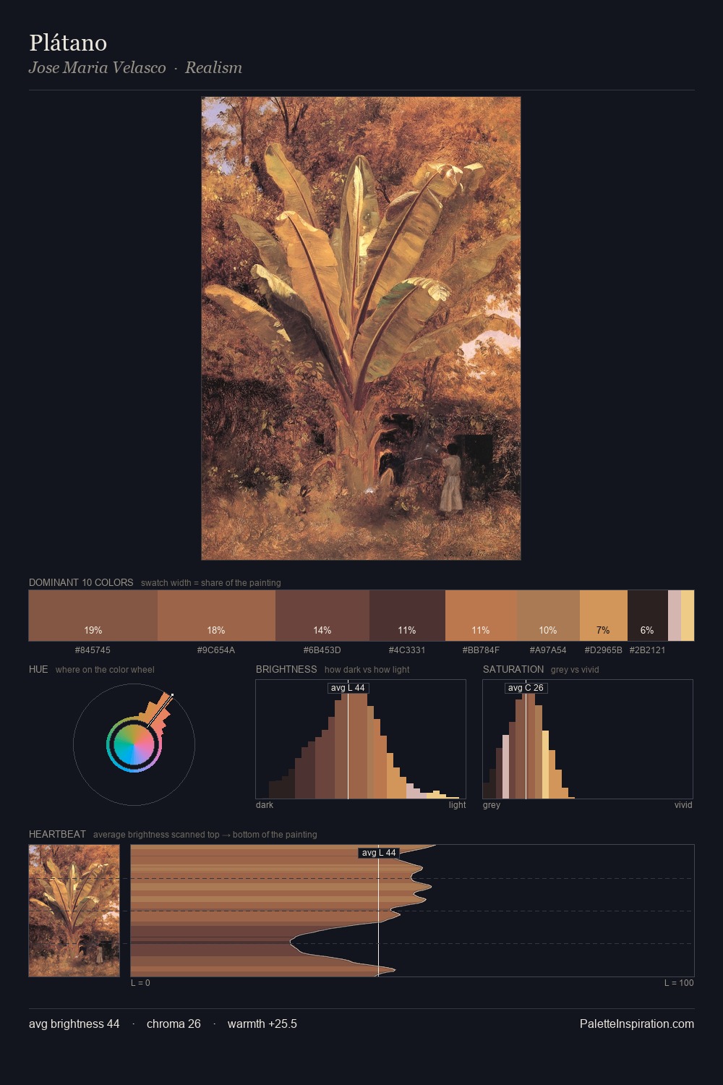This screenshot has width=723, height=1085.
Task: Click the hex code '#6B453D'
Action: point(322,650)
